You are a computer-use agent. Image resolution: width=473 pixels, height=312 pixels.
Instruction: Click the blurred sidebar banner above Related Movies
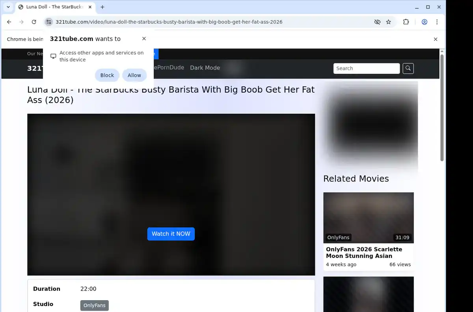click(370, 126)
